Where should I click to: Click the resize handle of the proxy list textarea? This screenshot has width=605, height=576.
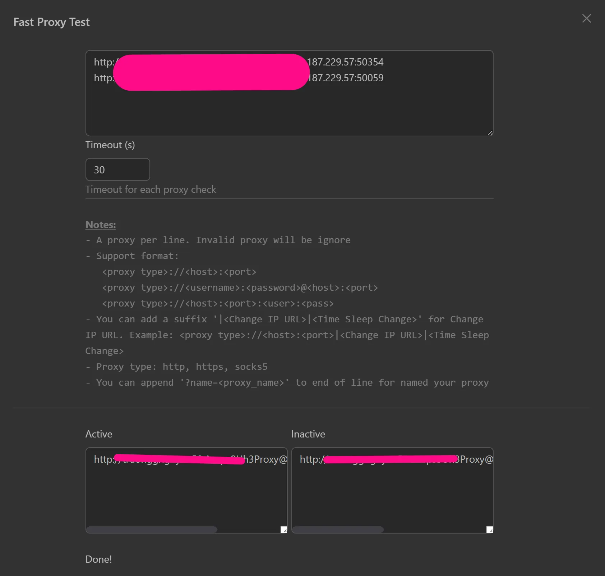(490, 133)
